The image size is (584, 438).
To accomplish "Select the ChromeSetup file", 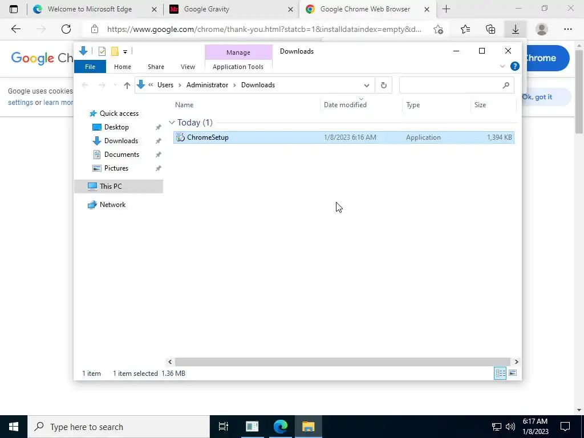I will point(343,137).
